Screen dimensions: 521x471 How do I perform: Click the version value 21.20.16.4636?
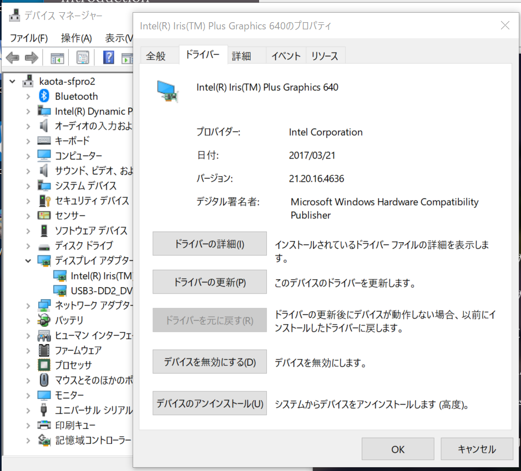tap(316, 178)
